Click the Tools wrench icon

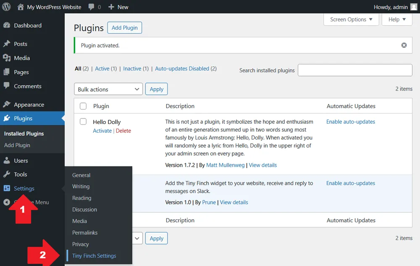click(8, 174)
